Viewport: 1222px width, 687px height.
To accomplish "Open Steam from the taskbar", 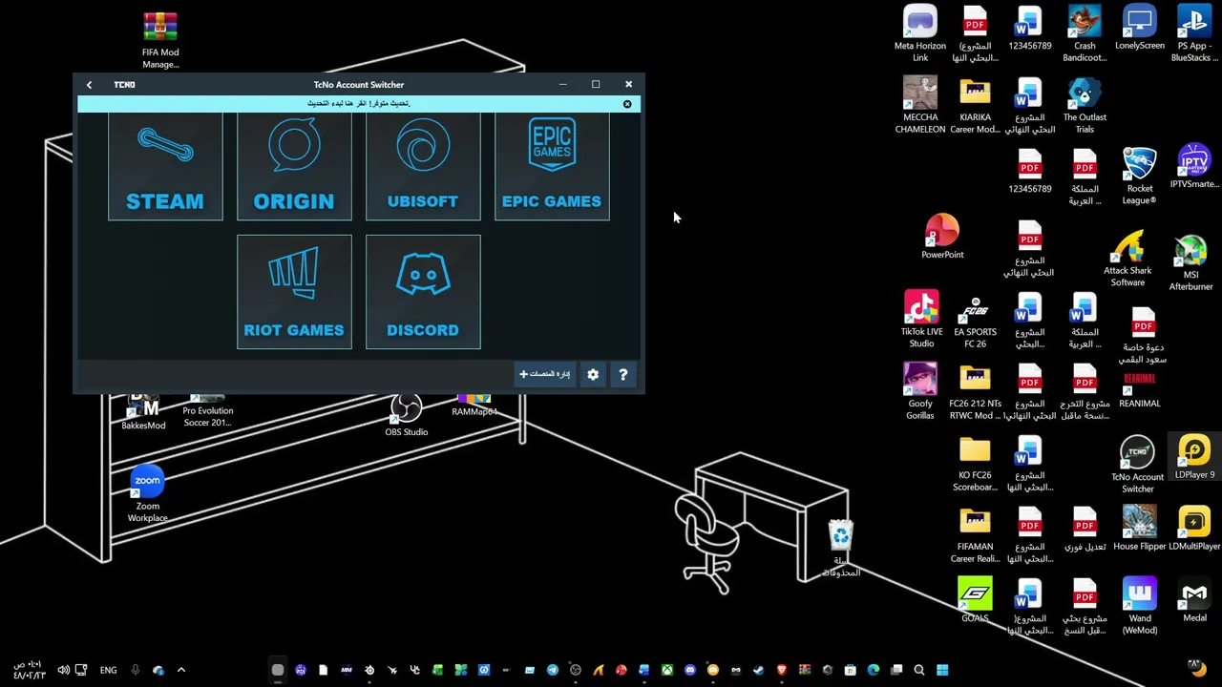I will coord(759,670).
